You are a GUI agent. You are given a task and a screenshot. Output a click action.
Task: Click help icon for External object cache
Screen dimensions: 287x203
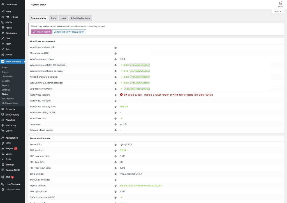115,130
